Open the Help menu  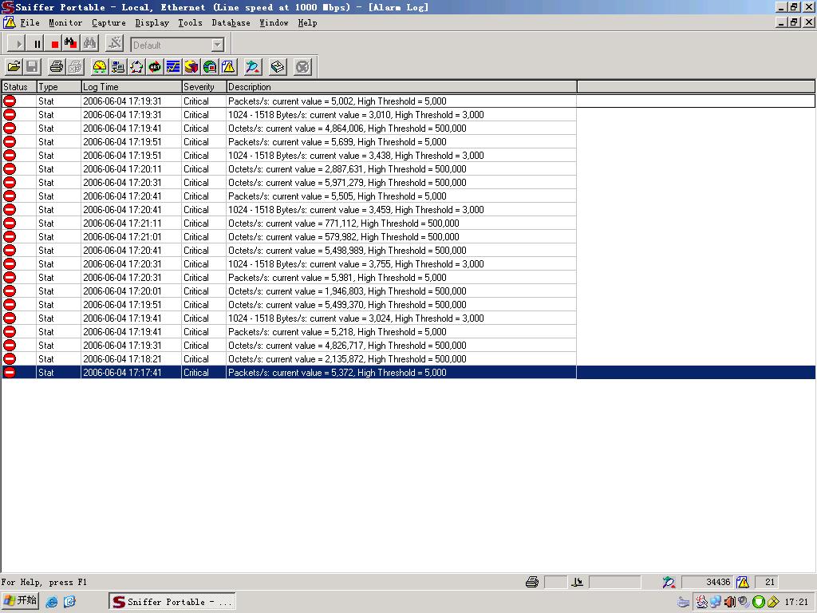(307, 22)
